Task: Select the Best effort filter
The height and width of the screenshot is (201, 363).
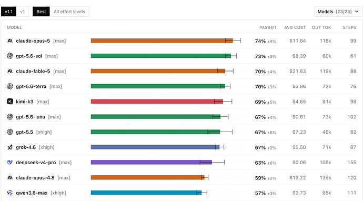Action: click(41, 12)
